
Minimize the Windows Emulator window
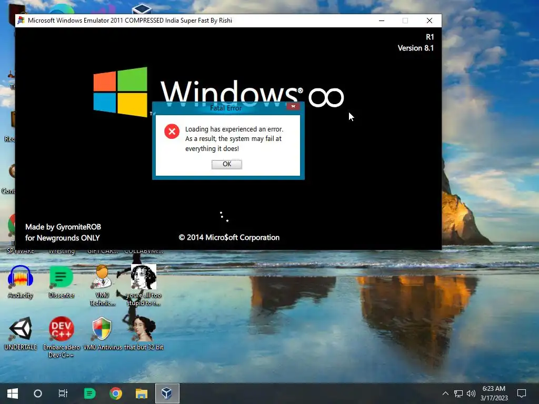382,21
